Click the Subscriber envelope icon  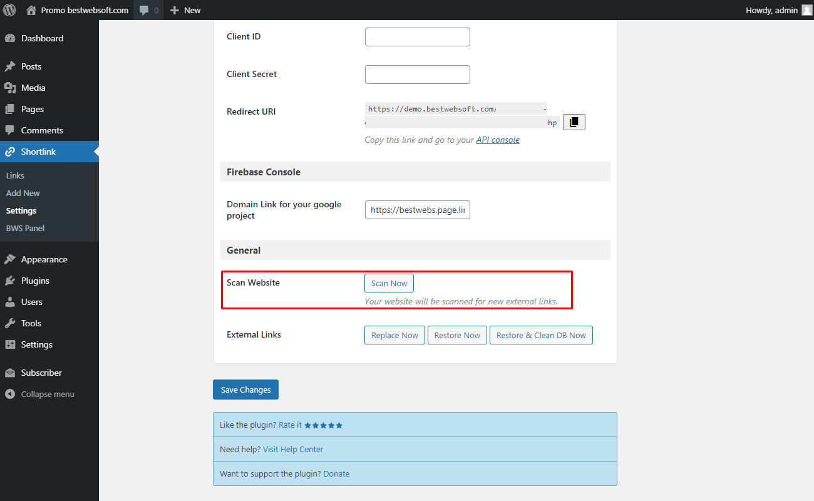click(10, 373)
